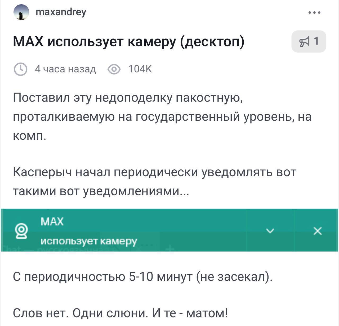
Task: Open the maxandrey profile avatar
Action: [21, 12]
